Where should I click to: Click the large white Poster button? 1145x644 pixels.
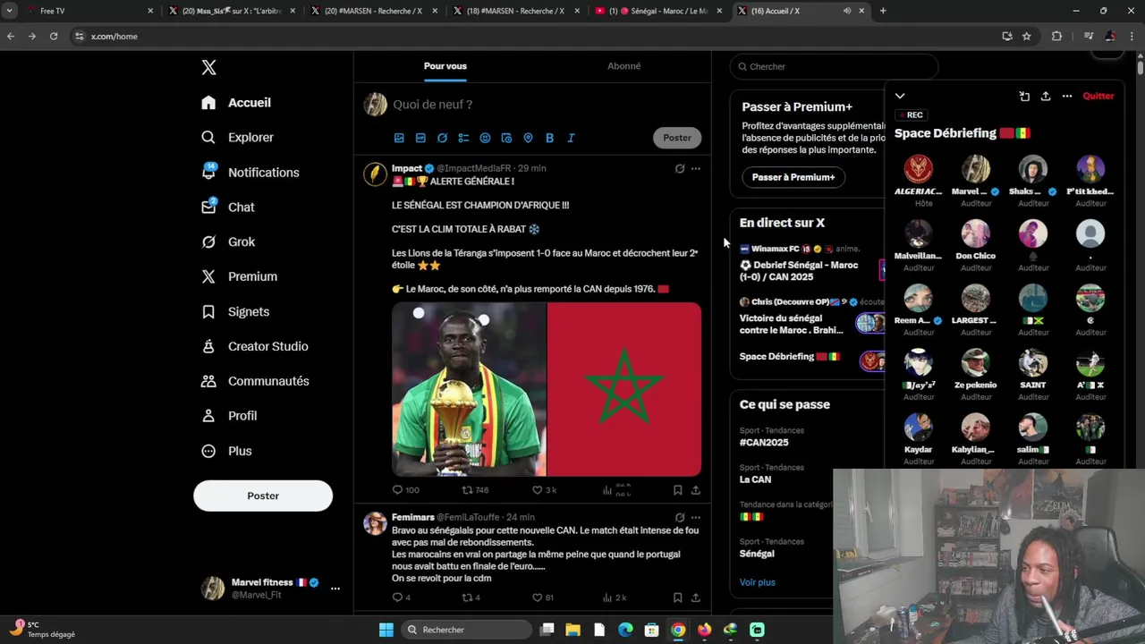coord(263,496)
